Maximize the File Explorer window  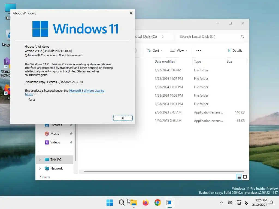pyautogui.click(x=230, y=23)
